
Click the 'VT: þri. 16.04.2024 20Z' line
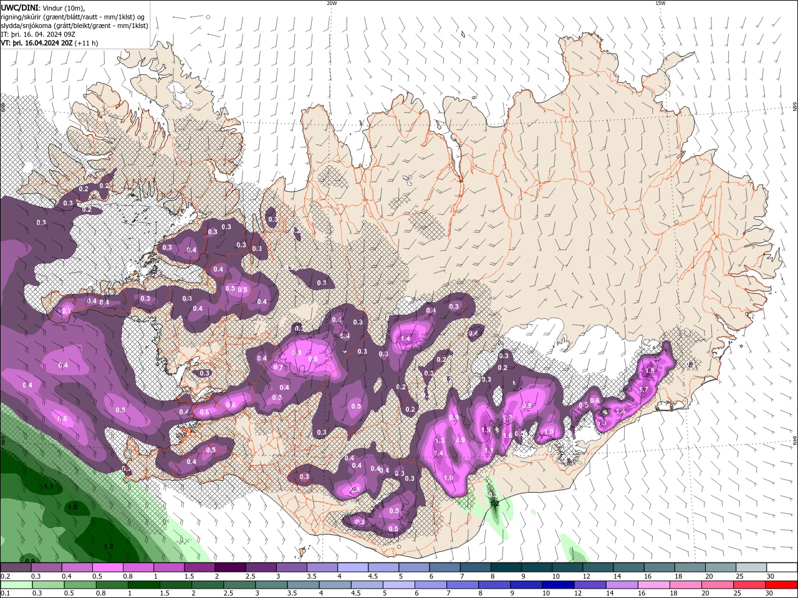click(x=37, y=43)
